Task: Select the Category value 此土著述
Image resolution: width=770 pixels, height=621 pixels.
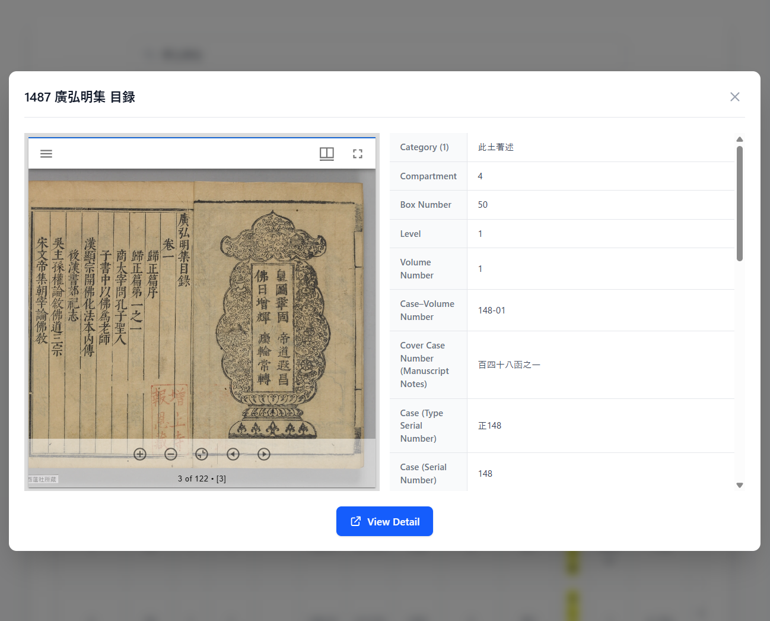Action: [x=495, y=147]
